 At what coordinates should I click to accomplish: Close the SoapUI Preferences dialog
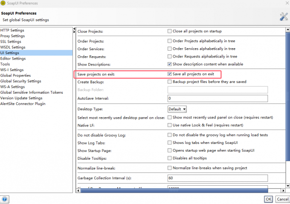pos(287,3)
